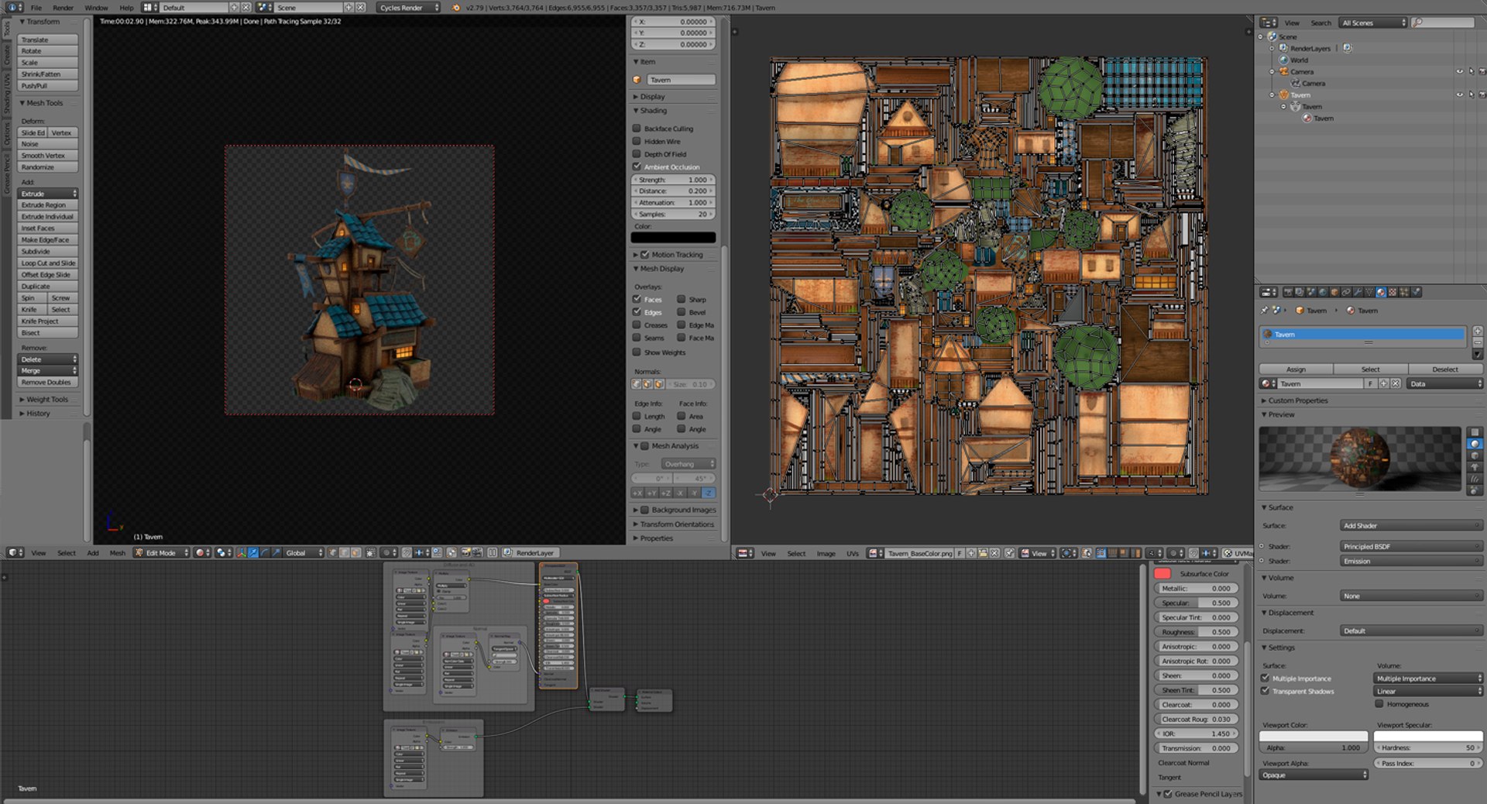Open the Cycles Render engine dropdown

[409, 7]
